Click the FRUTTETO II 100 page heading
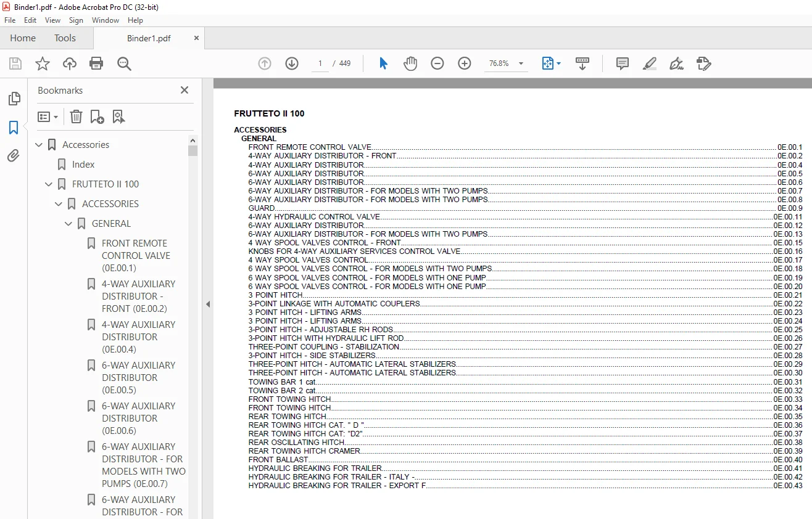 [x=269, y=113]
